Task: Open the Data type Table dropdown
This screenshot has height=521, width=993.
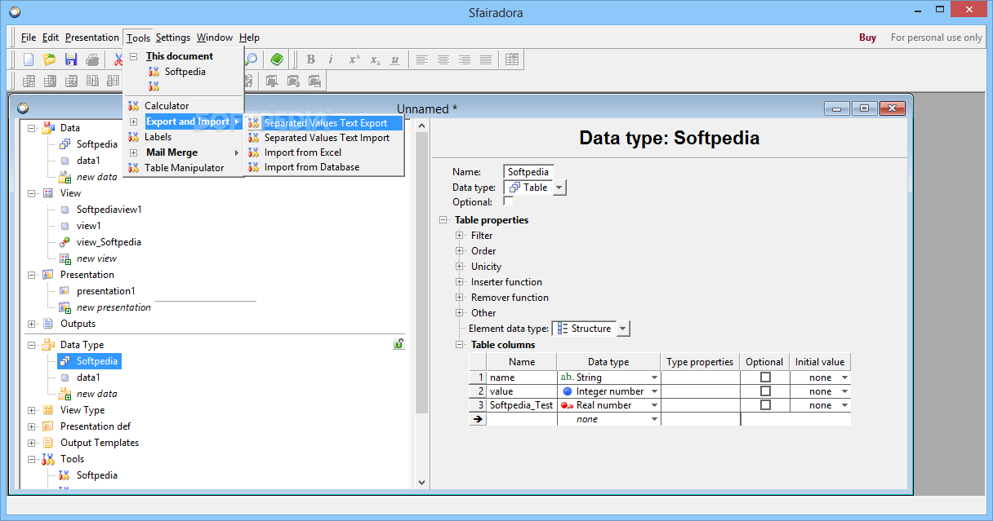Action: (559, 188)
